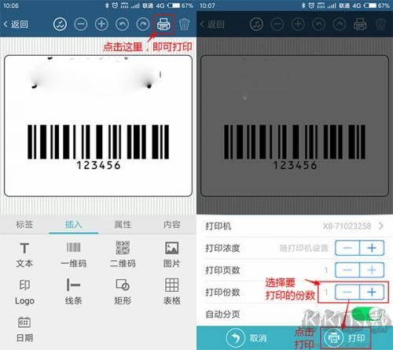Screen dimensions: 393x350
Task: Open the 打印机 printer selection row
Action: pyautogui.click(x=295, y=226)
